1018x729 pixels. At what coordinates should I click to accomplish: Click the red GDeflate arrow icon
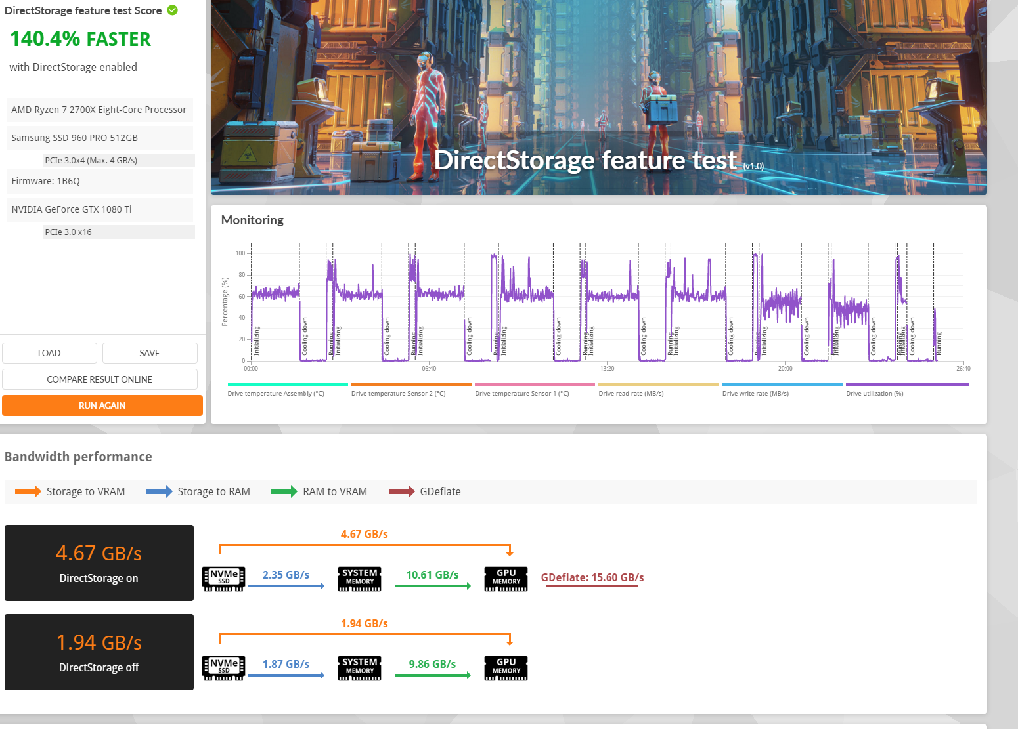coord(401,491)
